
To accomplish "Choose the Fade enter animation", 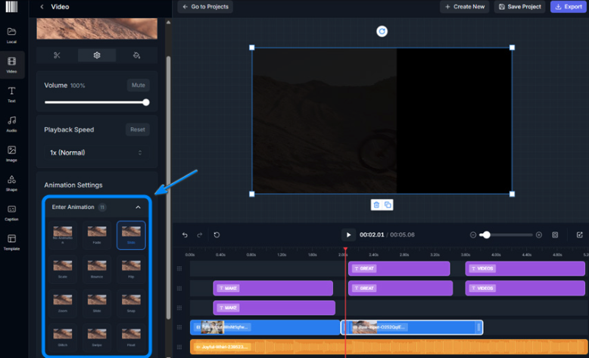I will click(97, 235).
